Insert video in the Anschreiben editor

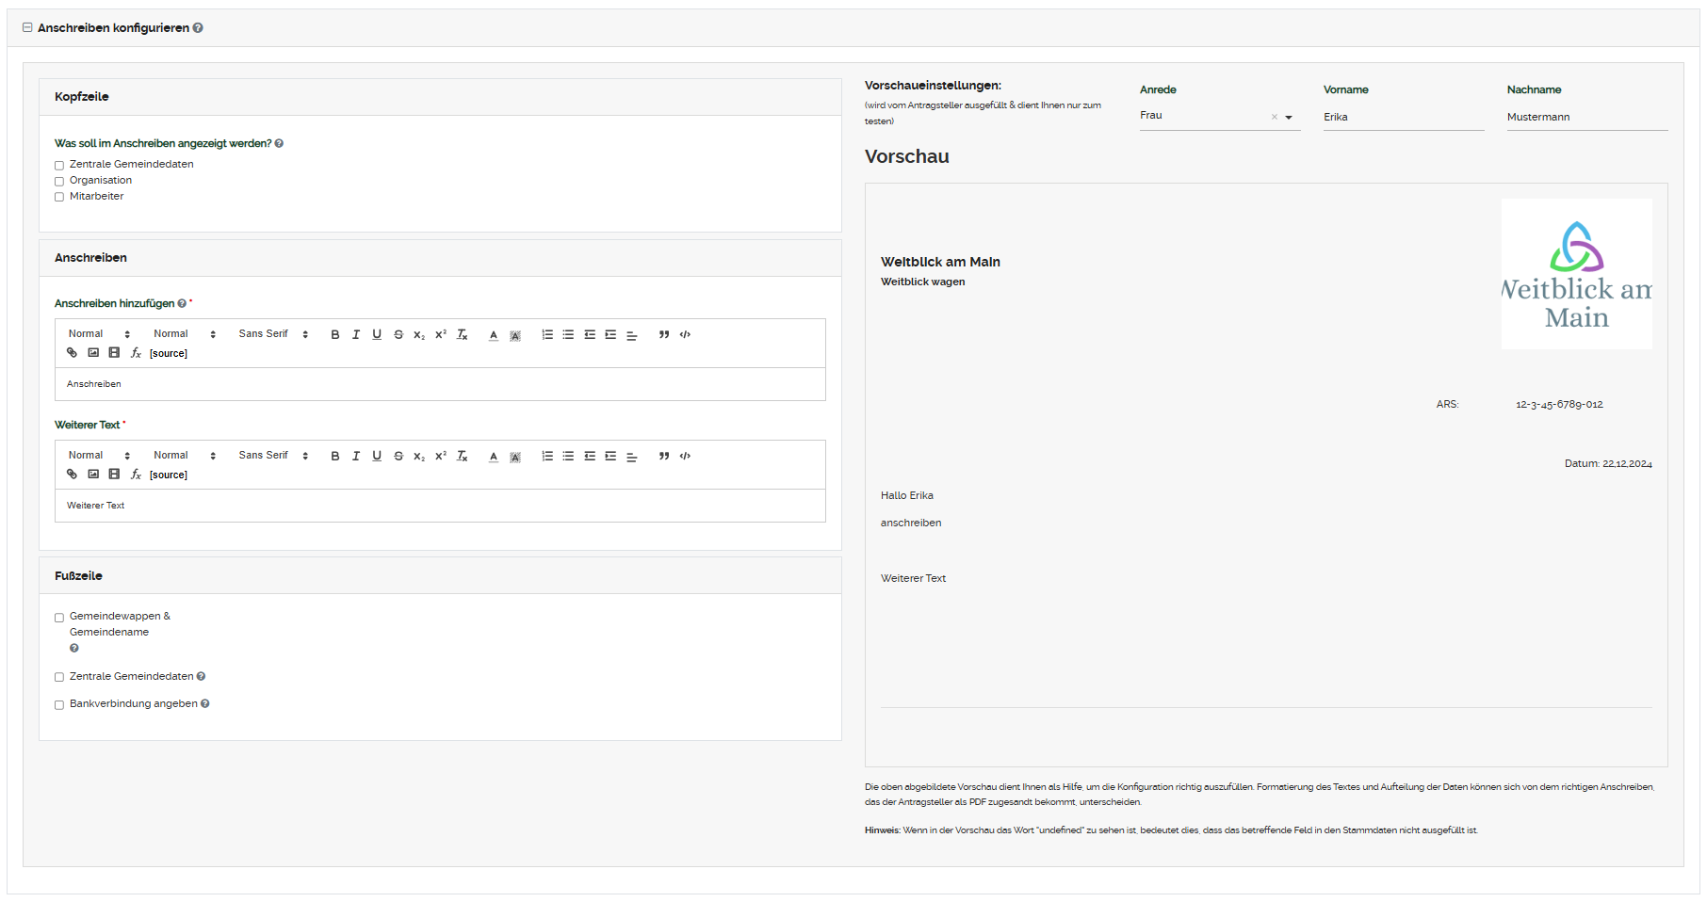114,353
